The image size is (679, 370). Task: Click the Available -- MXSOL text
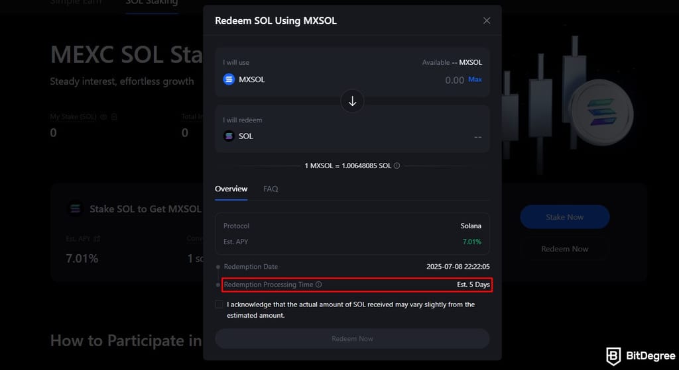[452, 63]
